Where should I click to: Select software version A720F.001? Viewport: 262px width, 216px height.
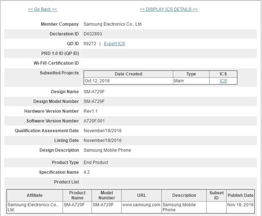(94, 121)
